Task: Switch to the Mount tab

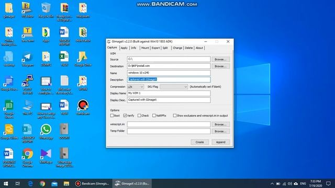Action: coord(145,48)
